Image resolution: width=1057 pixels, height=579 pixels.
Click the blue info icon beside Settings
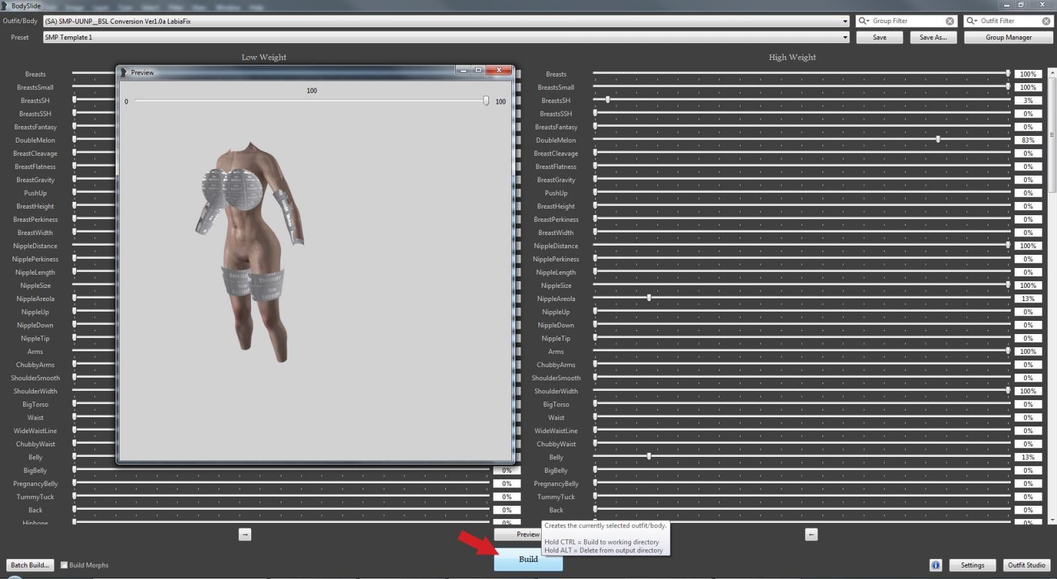pyautogui.click(x=935, y=565)
